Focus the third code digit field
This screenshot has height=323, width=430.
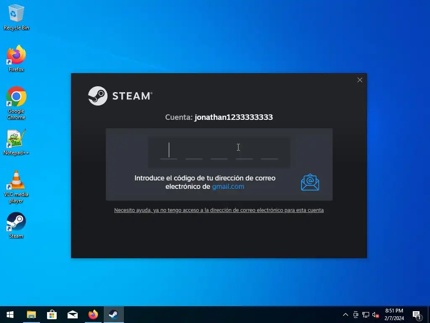(x=219, y=151)
